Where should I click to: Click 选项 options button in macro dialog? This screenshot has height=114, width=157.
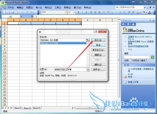[x=98, y=70]
